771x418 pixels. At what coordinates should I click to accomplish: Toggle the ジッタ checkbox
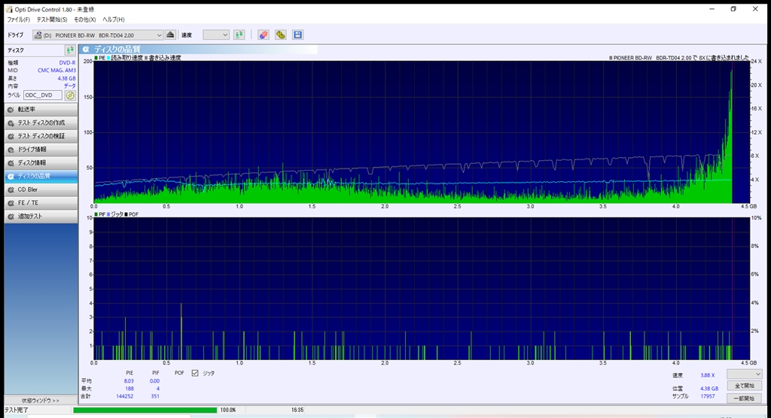196,373
